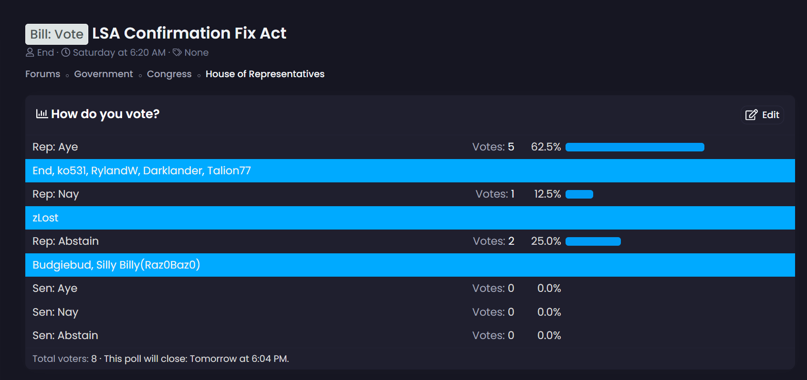The width and height of the screenshot is (807, 380).
Task: Click the user icon beside author End
Action: 30,52
